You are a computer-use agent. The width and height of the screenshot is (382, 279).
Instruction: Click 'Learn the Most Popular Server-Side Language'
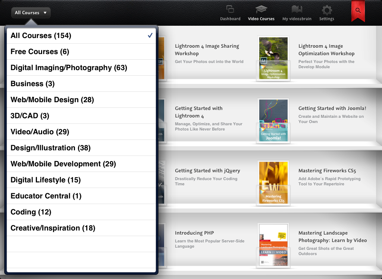[210, 244]
